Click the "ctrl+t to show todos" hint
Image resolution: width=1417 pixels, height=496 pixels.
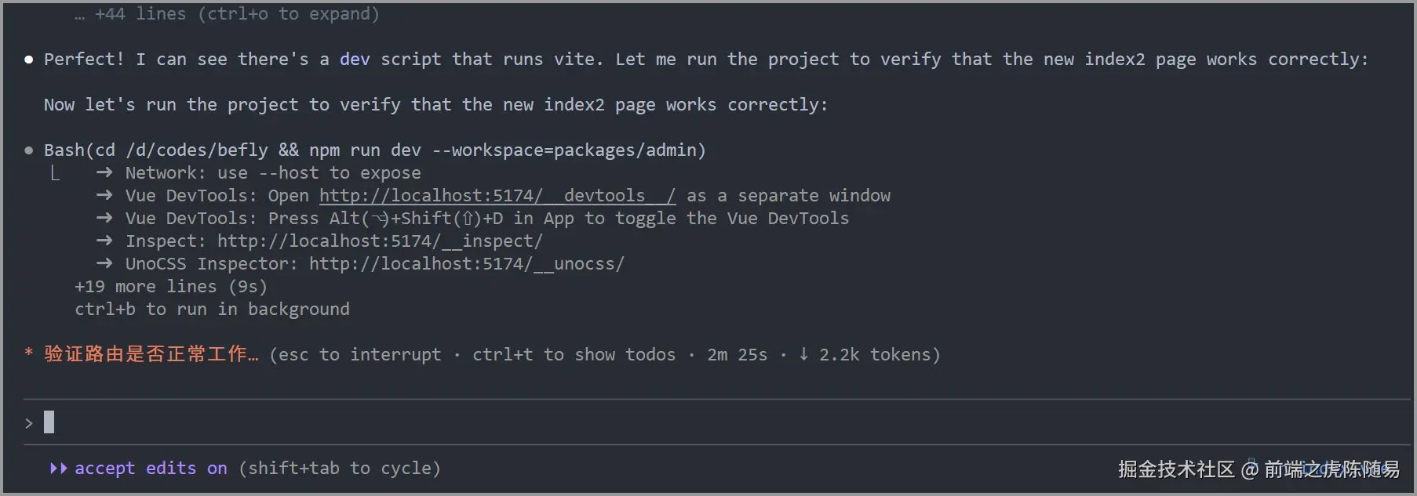coord(574,355)
